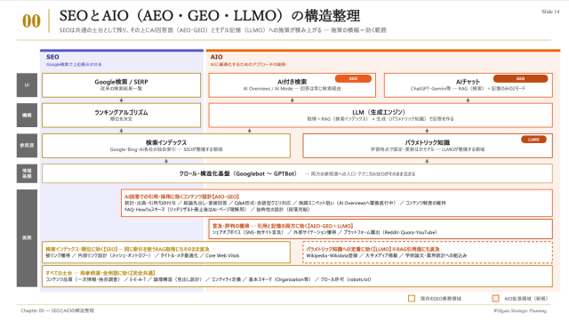Select the '被リンク獲得 / 内部リンク設計' line
The height and width of the screenshot is (321, 569).
click(x=142, y=255)
